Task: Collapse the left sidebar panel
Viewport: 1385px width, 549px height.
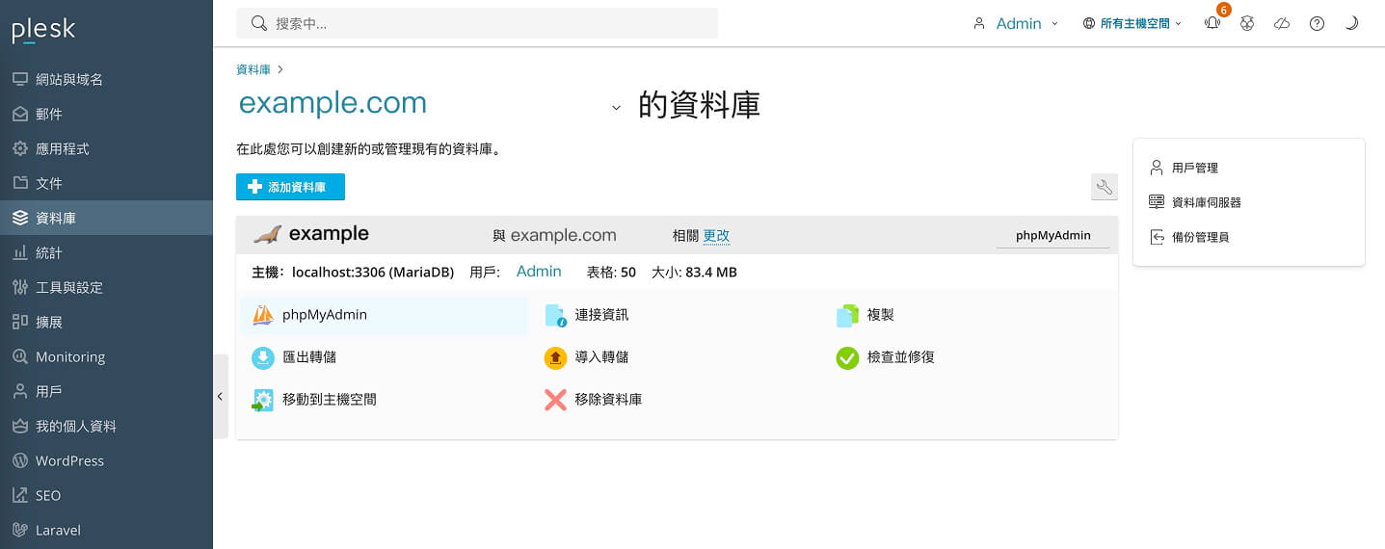Action: [x=220, y=396]
